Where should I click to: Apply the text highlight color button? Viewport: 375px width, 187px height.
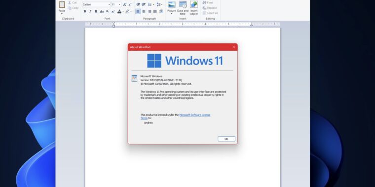click(x=127, y=11)
